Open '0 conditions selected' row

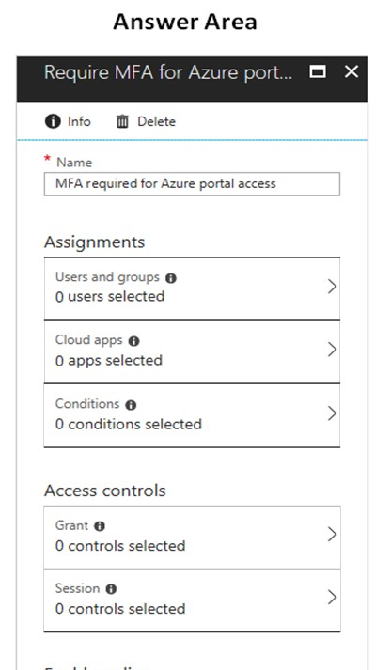[192, 415]
